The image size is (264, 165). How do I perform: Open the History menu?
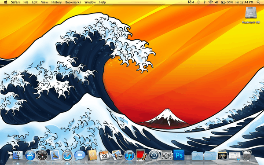[x=56, y=2]
